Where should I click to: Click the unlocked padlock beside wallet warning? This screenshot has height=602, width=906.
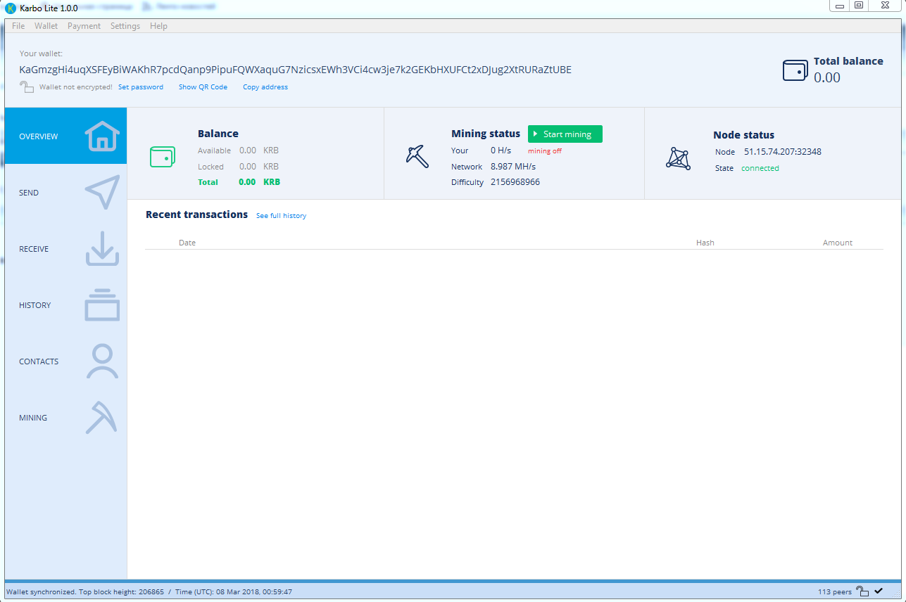[27, 87]
